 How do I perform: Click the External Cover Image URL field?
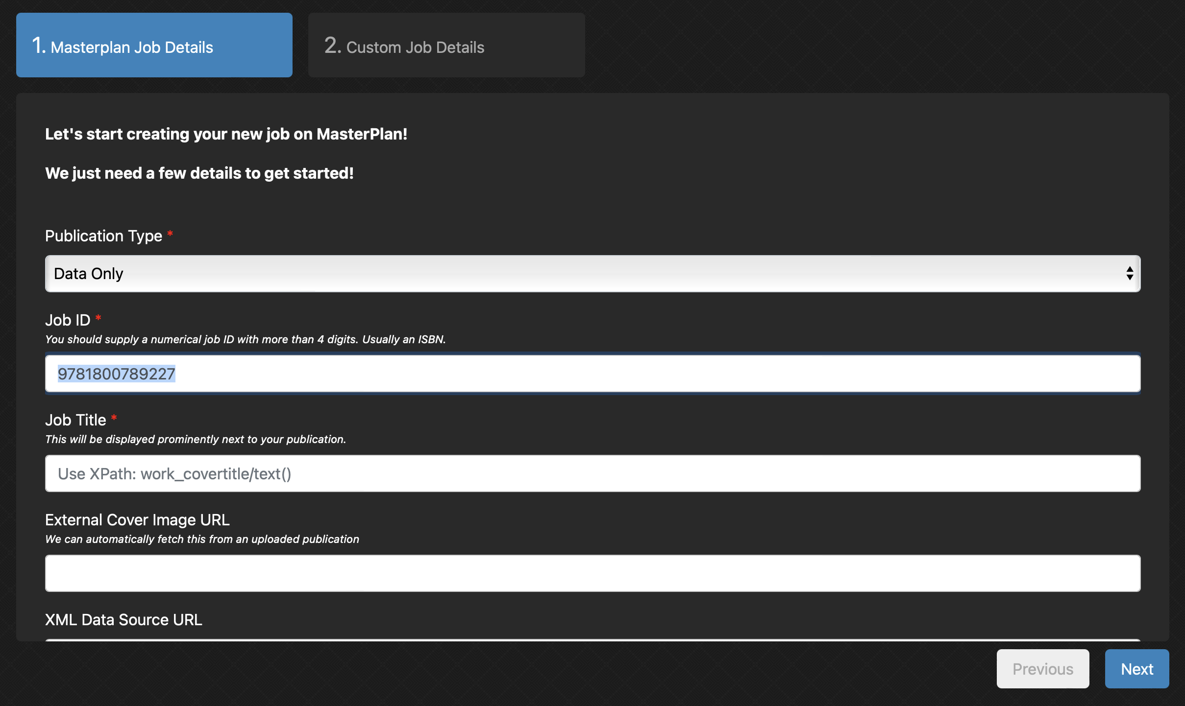coord(592,573)
